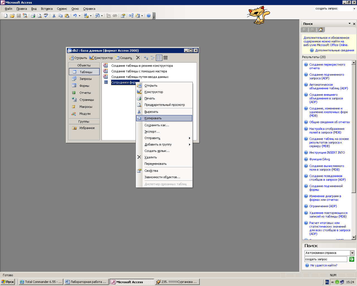Click the File Search toolbar icon
357x286 pixels.
(x=25, y=16)
